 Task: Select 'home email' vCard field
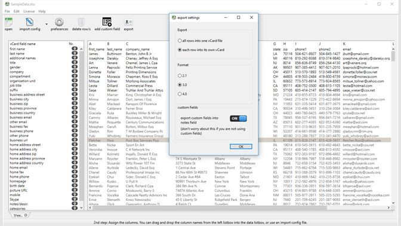click(18, 167)
